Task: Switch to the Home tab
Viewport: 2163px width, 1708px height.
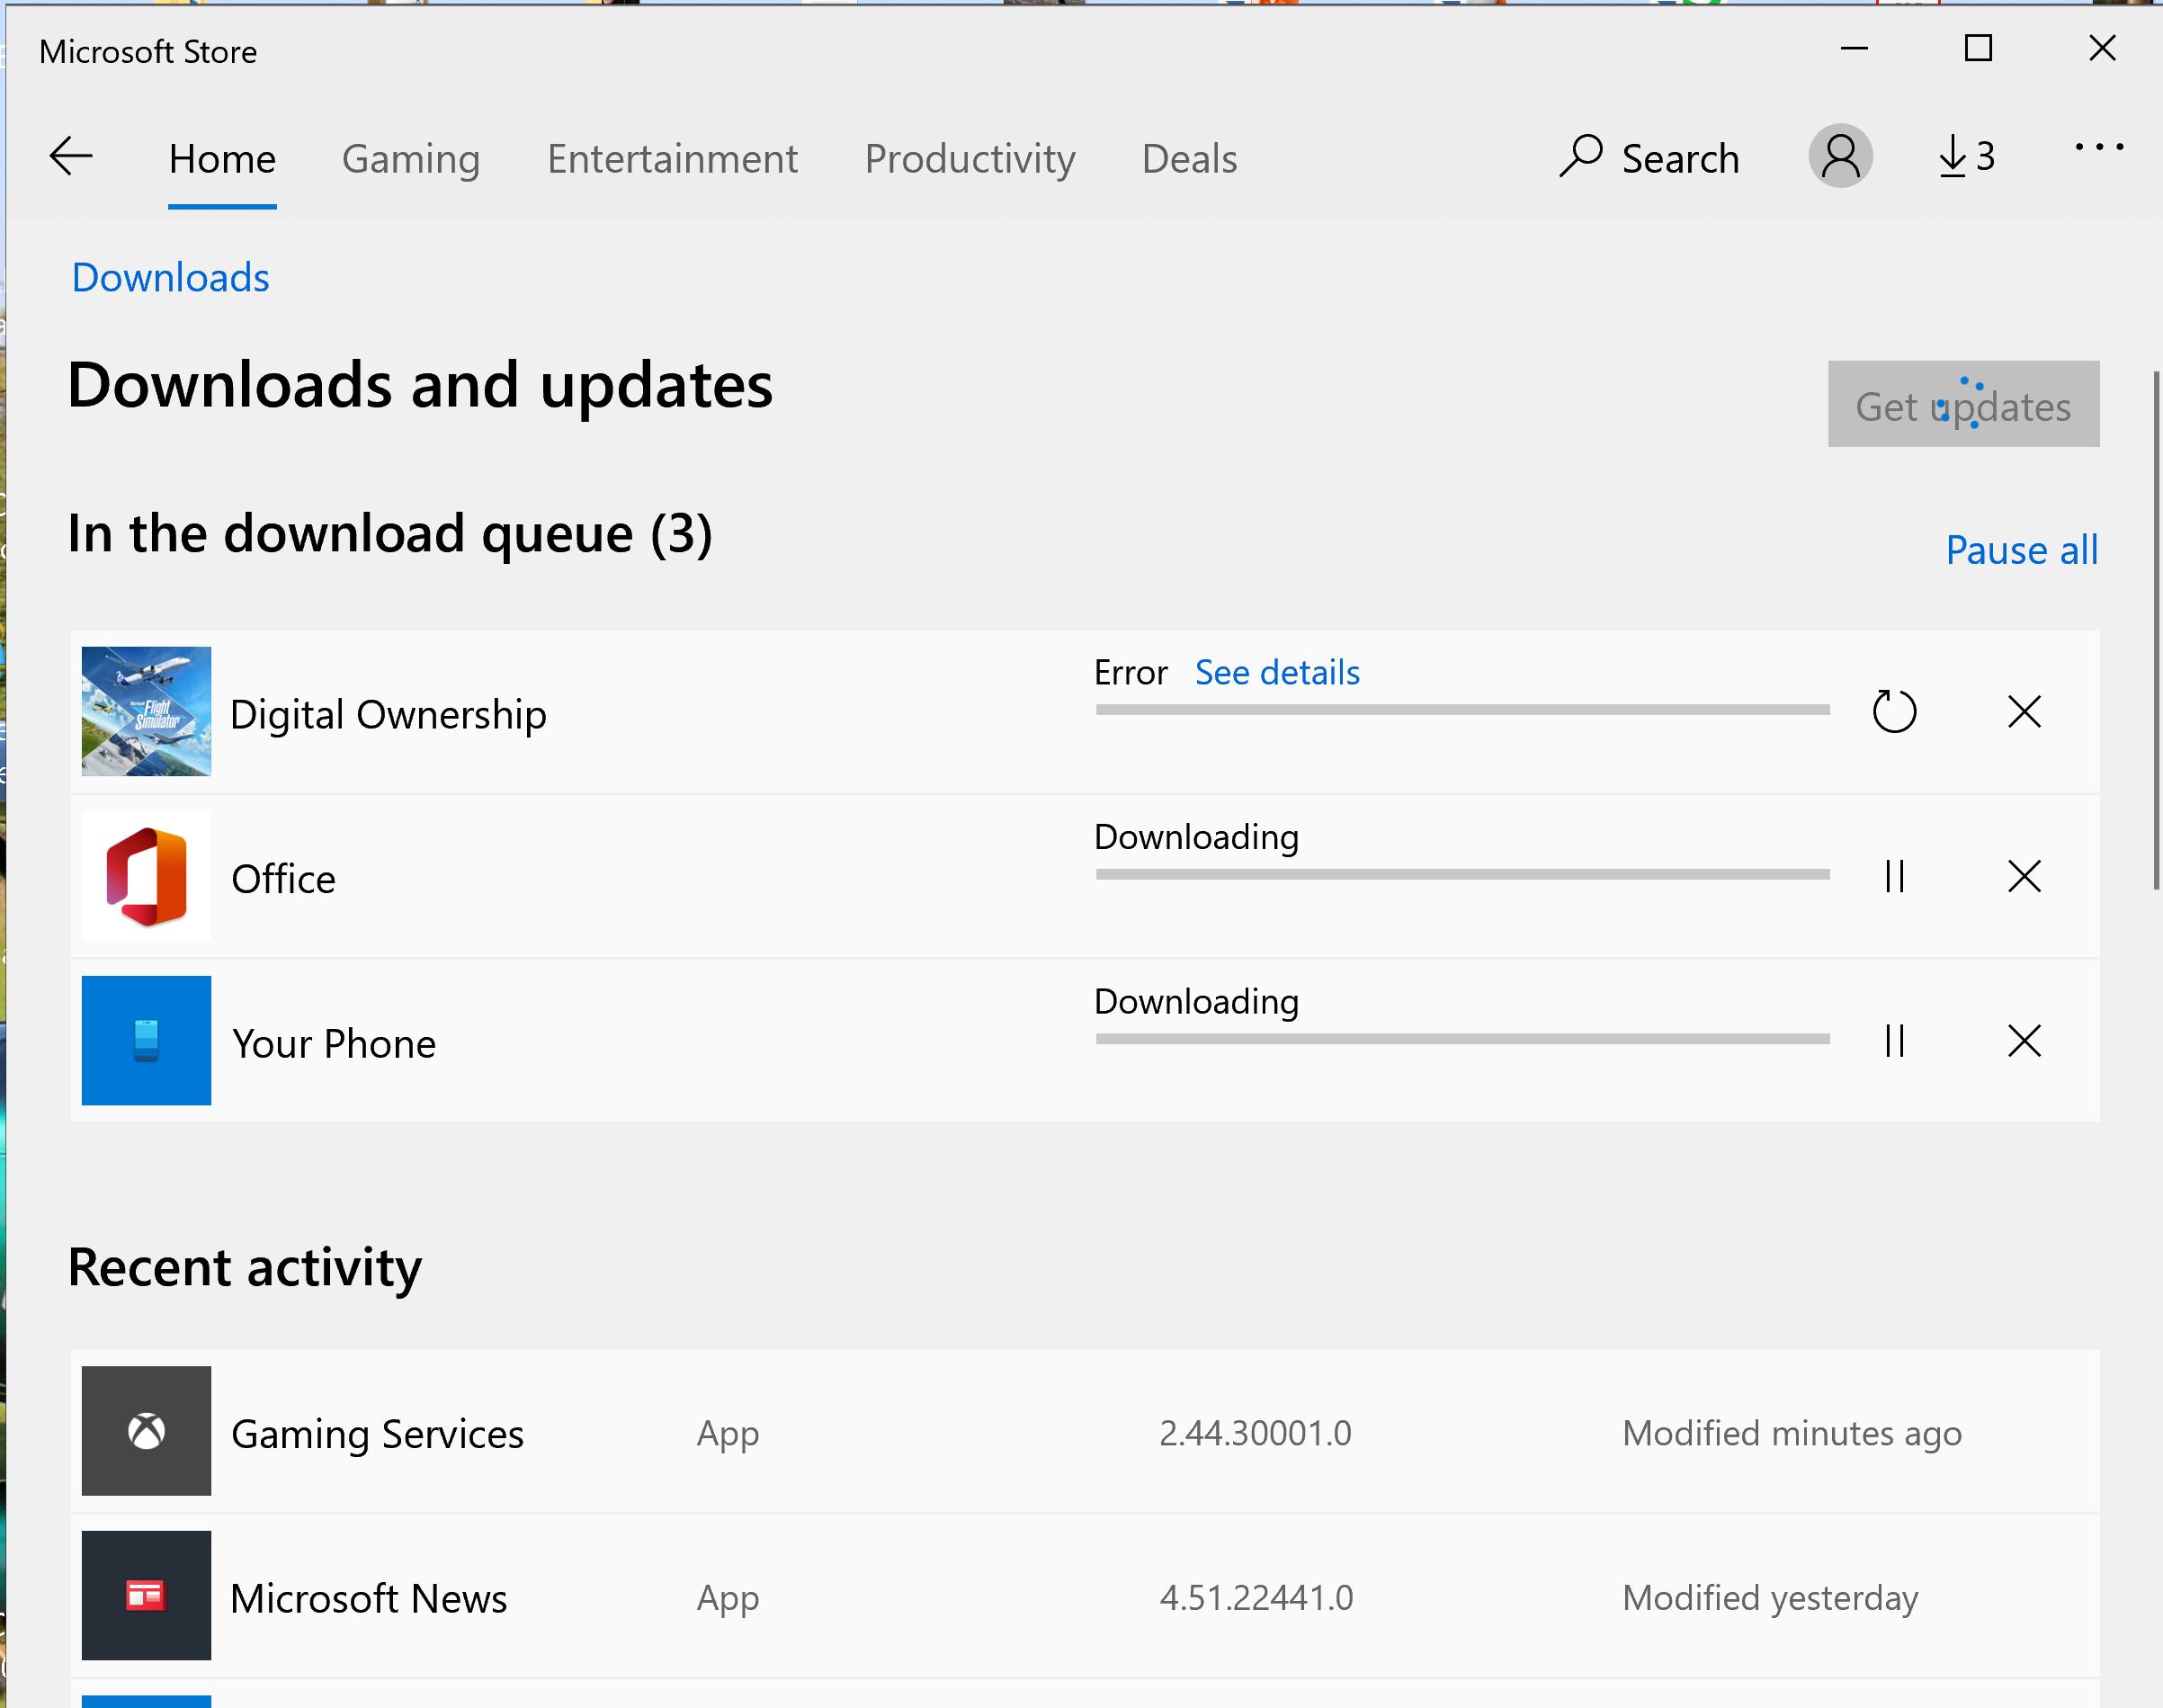Action: tap(222, 159)
